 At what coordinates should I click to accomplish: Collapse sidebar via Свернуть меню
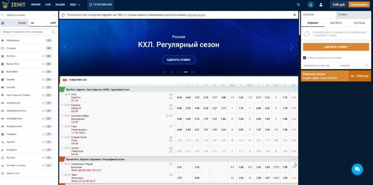29,15
